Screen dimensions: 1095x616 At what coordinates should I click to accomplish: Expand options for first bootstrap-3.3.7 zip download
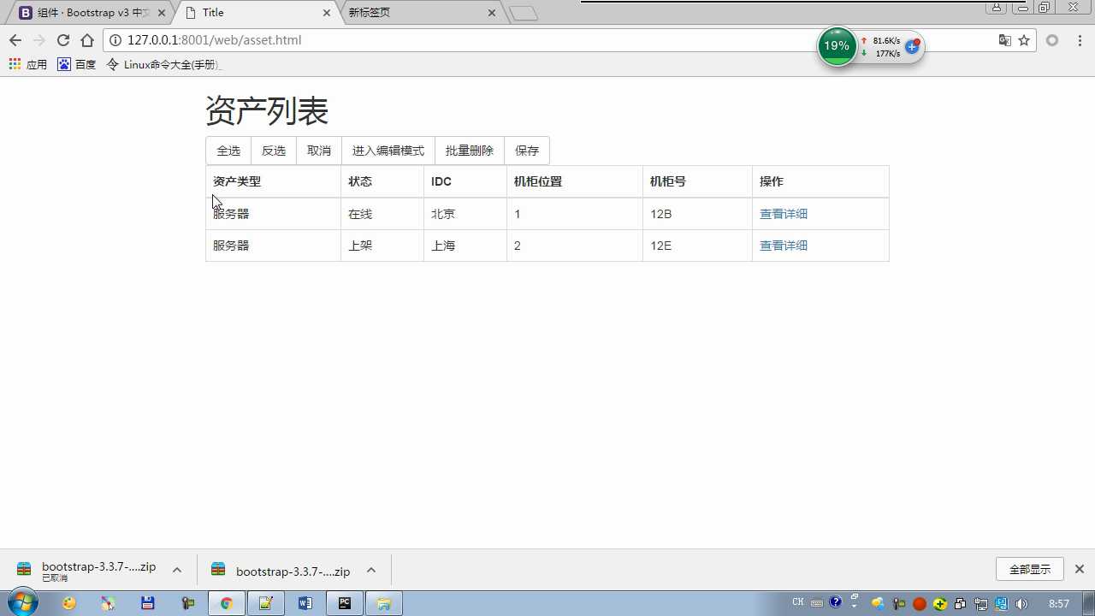pyautogui.click(x=177, y=570)
